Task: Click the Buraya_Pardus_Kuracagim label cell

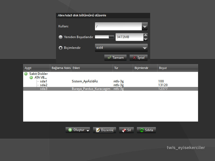Action: click(91, 89)
